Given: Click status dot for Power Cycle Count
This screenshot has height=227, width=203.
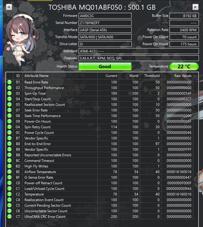Looking at the screenshot, I should point(9,132).
